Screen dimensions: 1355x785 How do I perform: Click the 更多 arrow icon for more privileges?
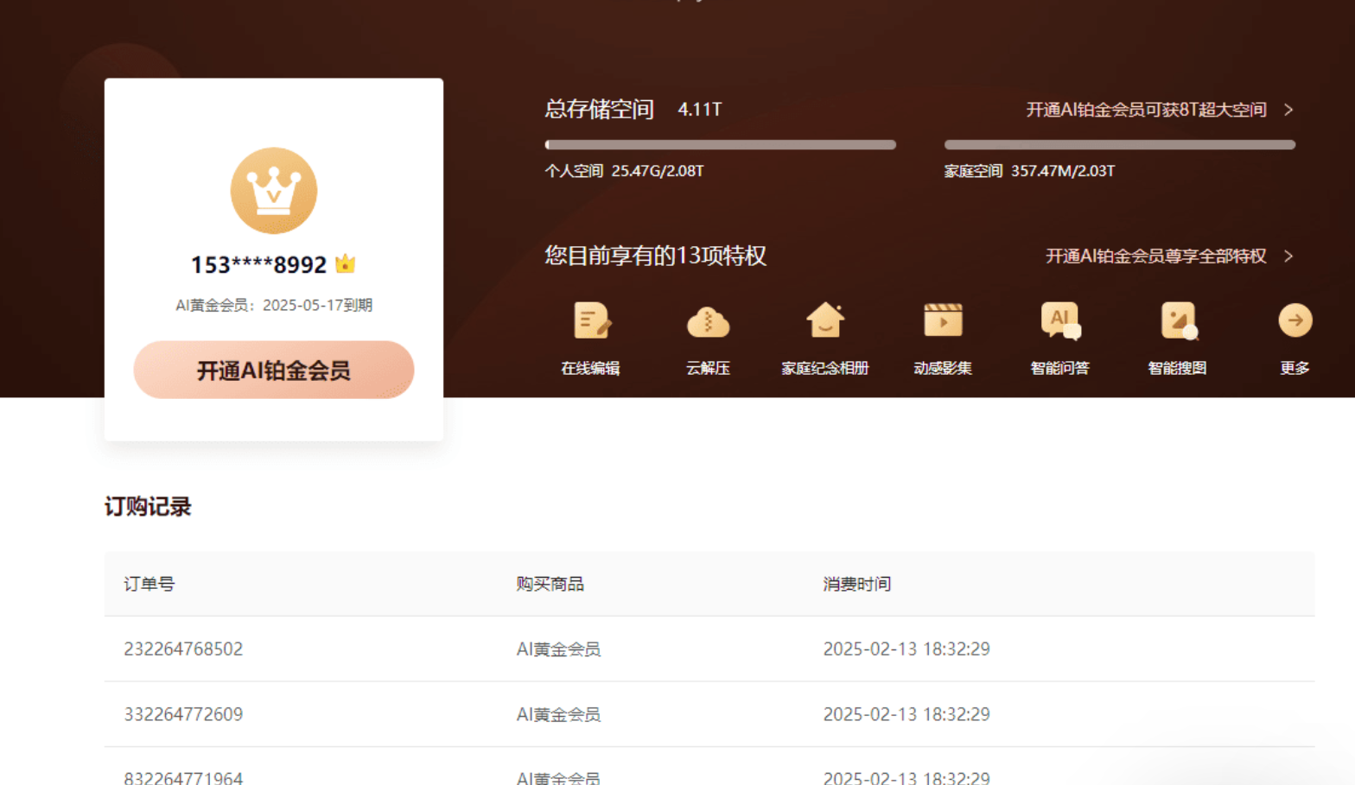point(1295,320)
